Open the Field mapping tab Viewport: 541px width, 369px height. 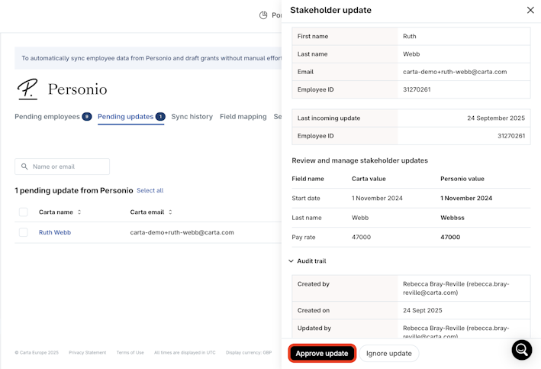243,117
